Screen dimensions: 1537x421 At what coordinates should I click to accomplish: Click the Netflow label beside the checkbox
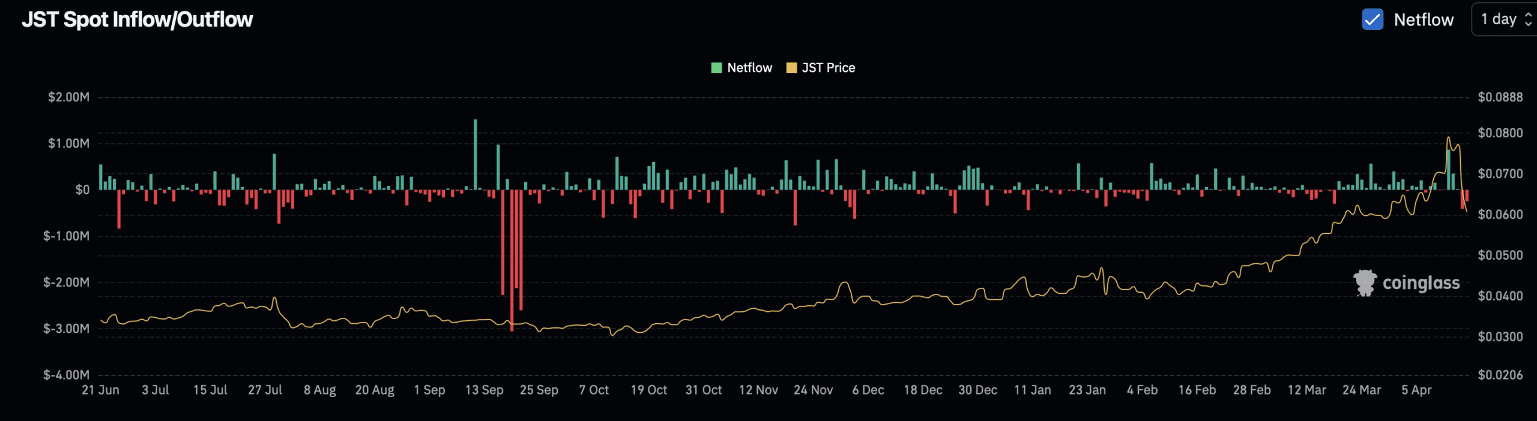1424,20
